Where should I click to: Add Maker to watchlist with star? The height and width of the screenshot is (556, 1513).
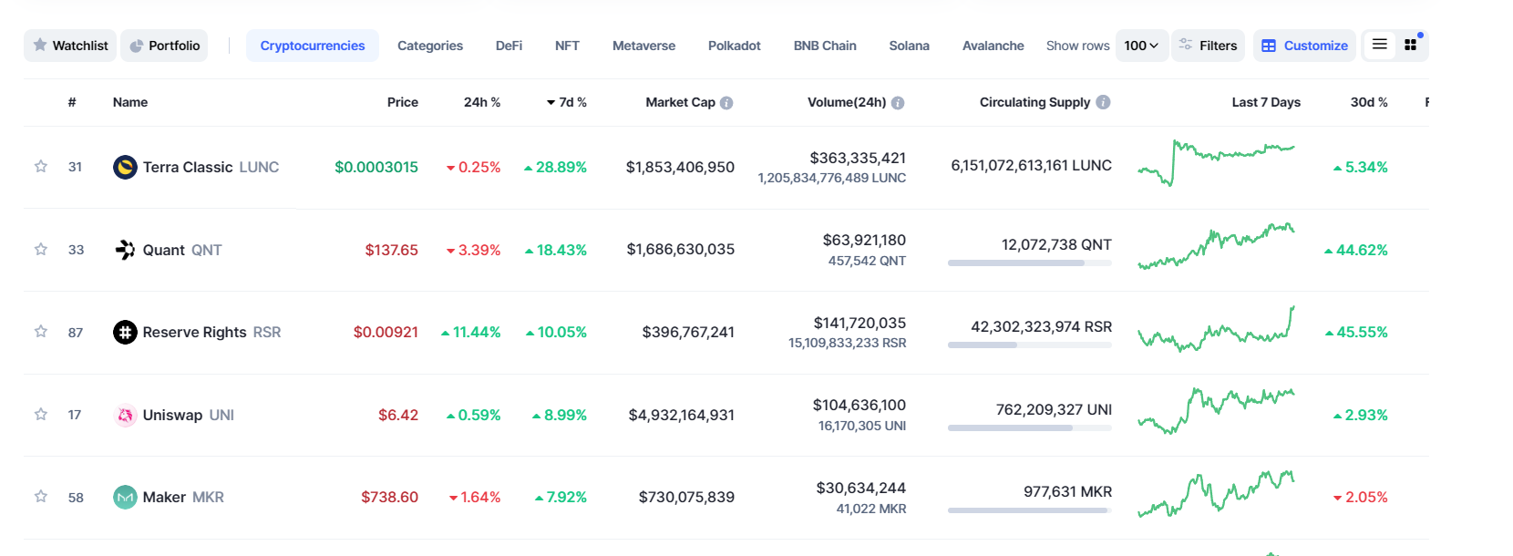coord(41,497)
